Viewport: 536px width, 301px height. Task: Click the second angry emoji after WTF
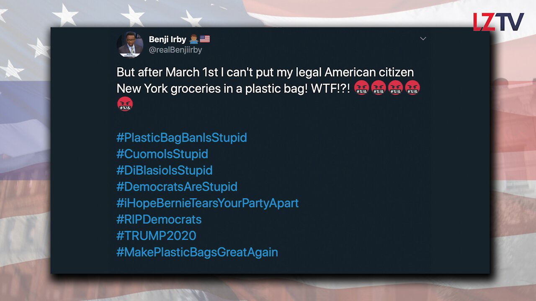(x=379, y=88)
